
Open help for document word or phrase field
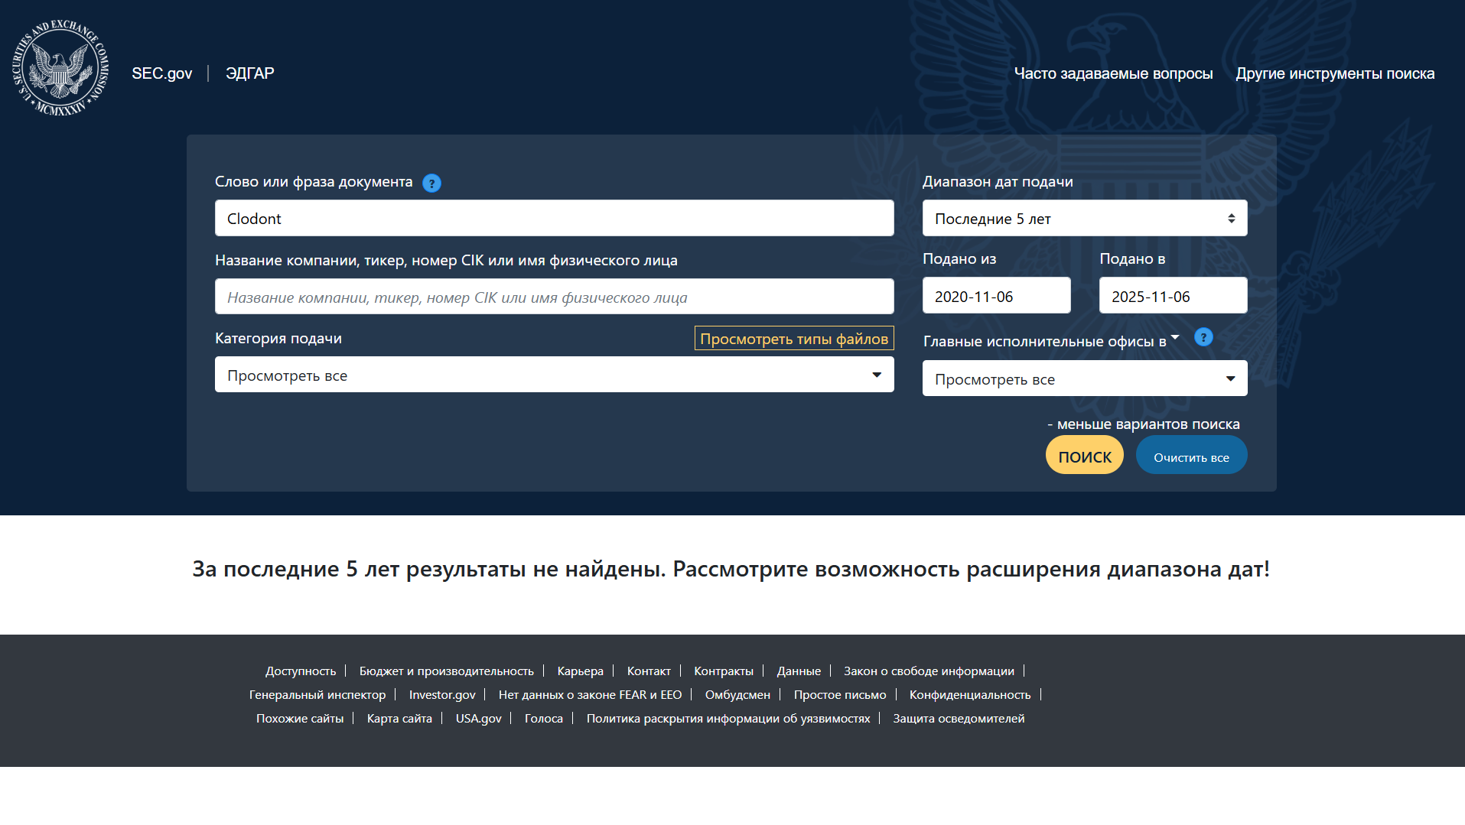pyautogui.click(x=431, y=183)
